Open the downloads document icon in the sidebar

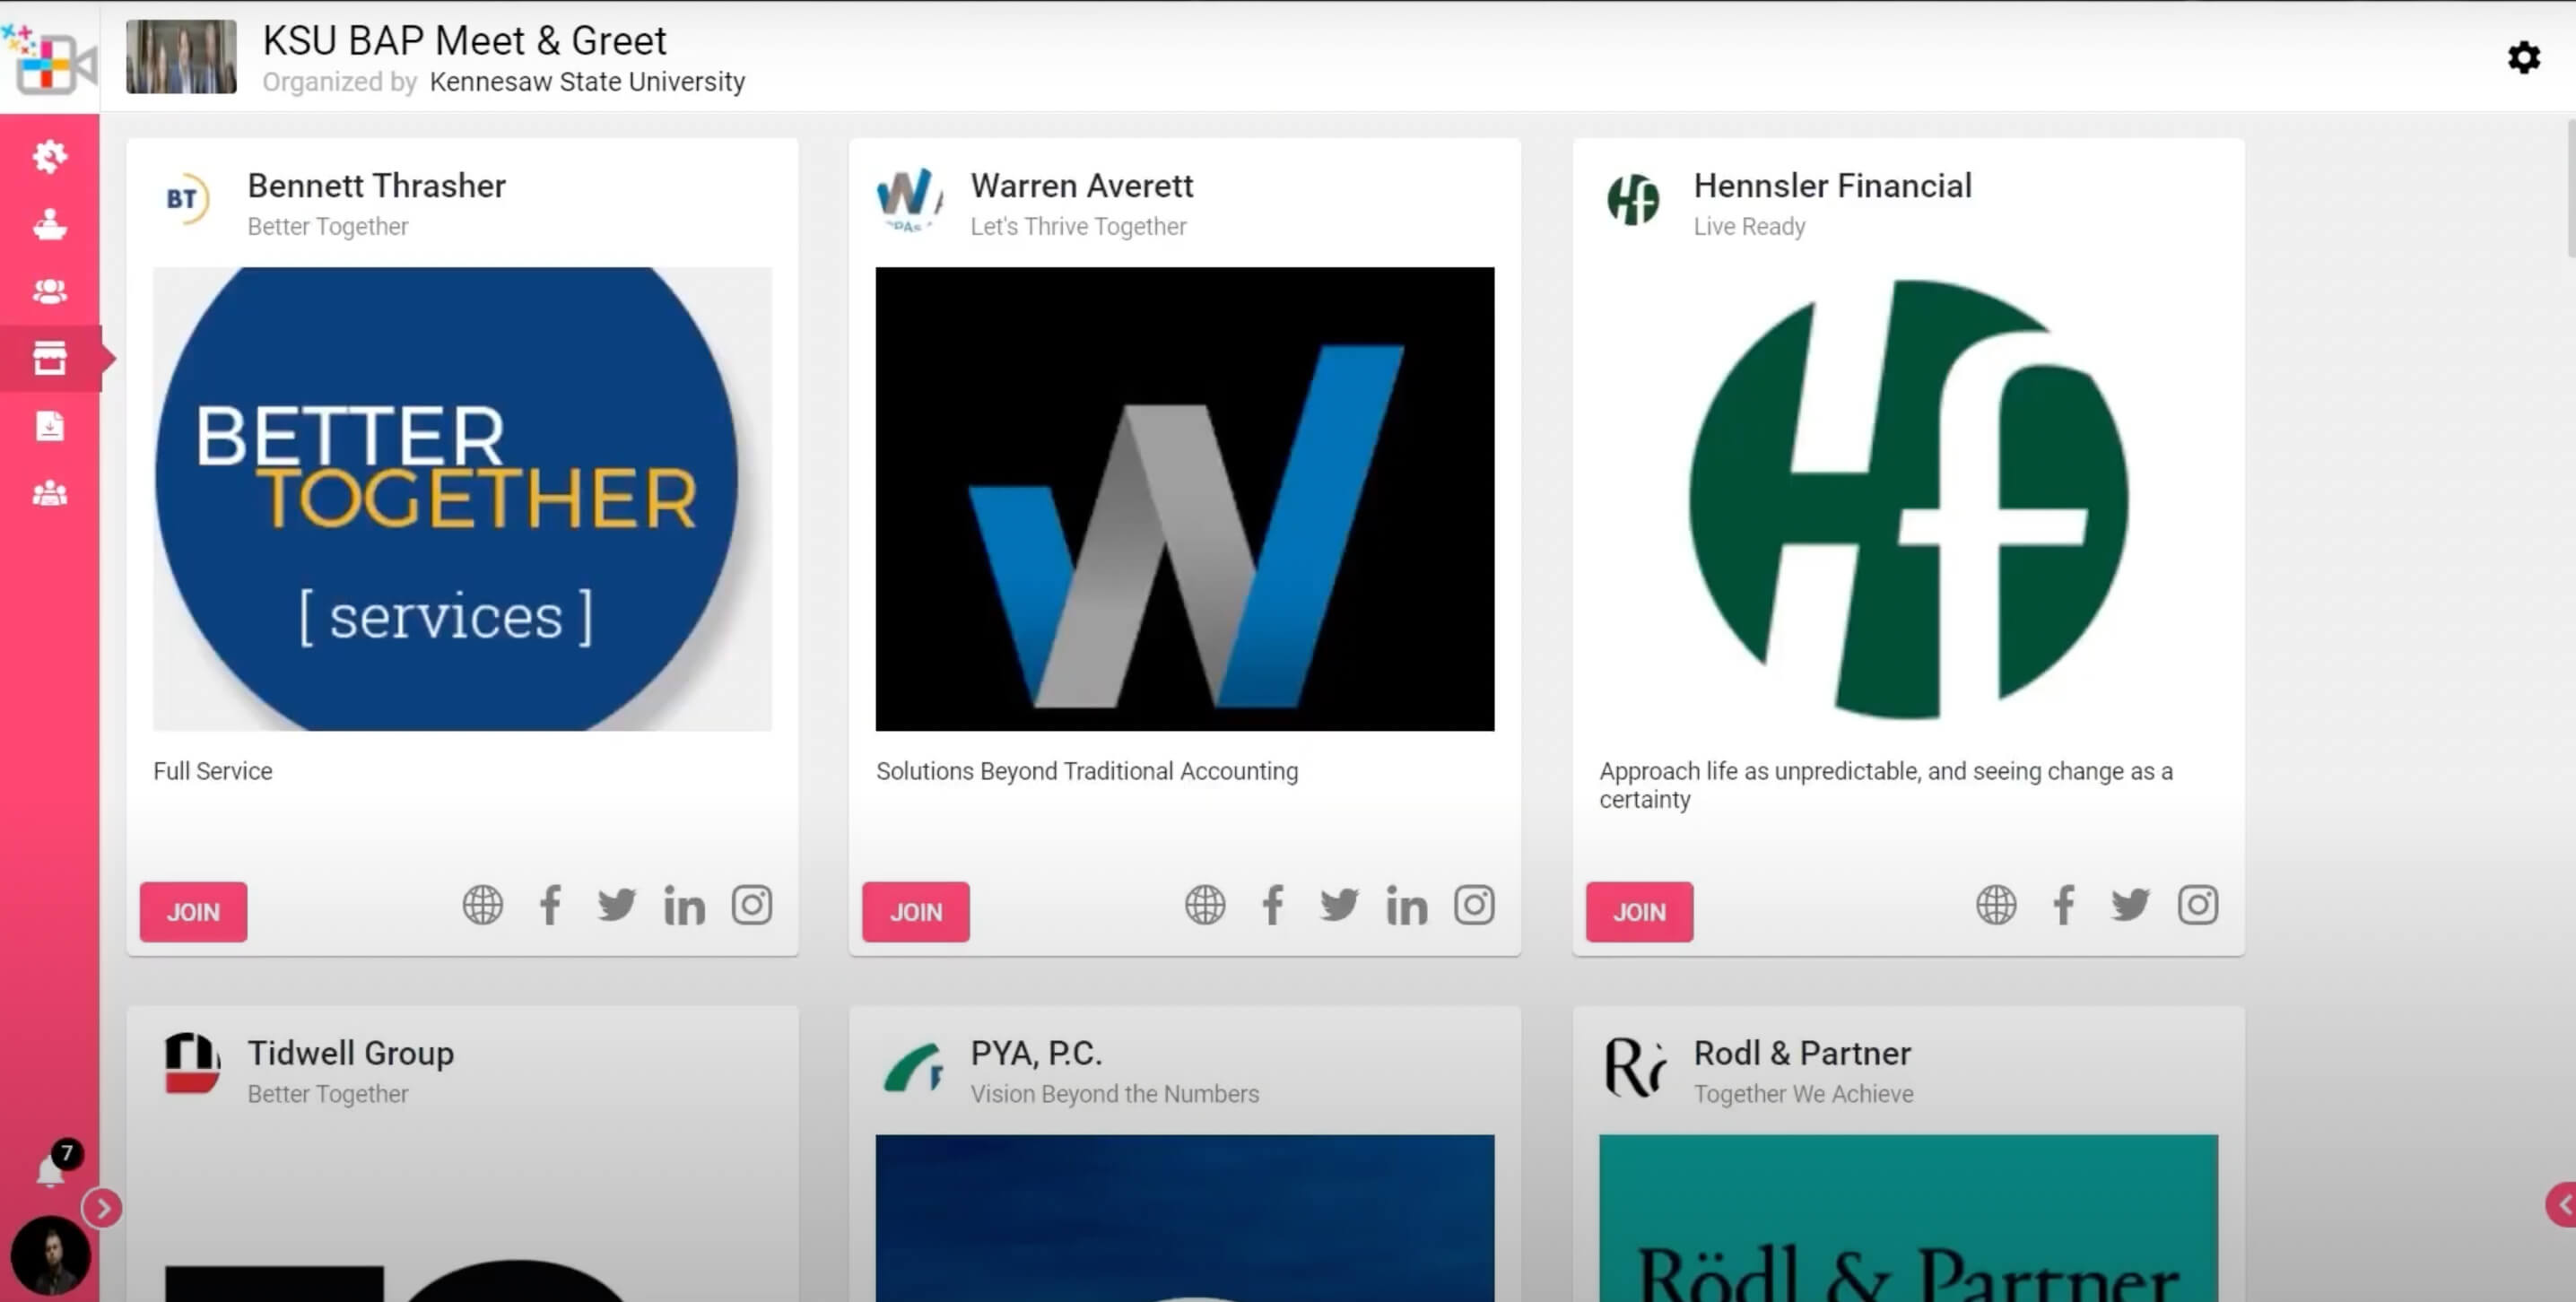coord(50,426)
